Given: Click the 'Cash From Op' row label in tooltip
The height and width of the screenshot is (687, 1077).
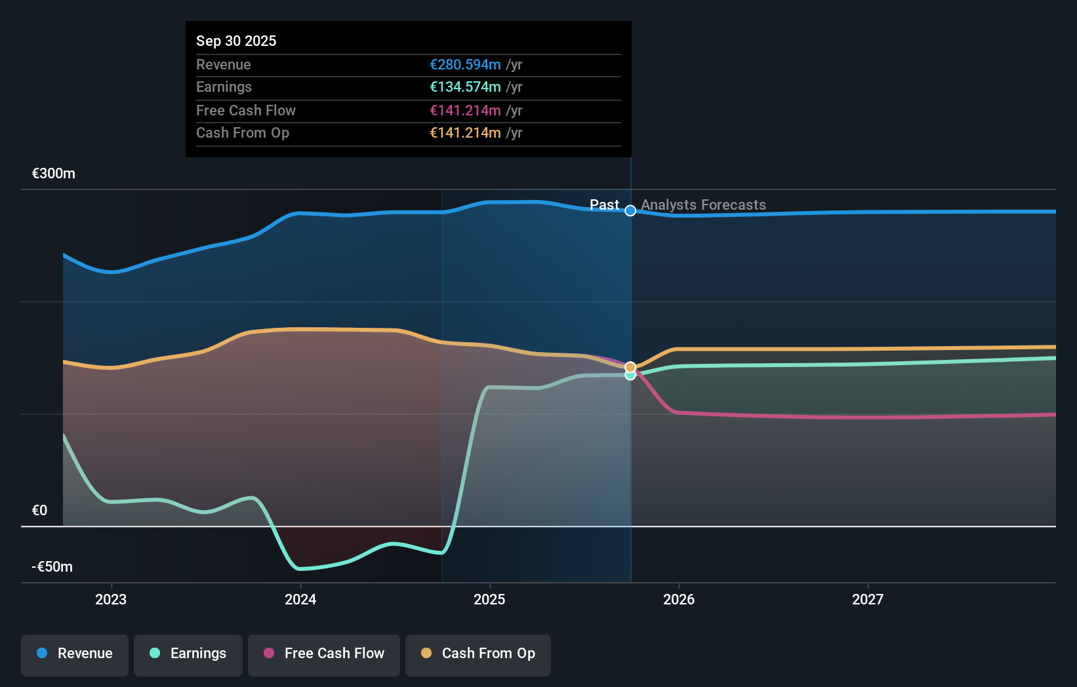Looking at the screenshot, I should click(x=243, y=132).
